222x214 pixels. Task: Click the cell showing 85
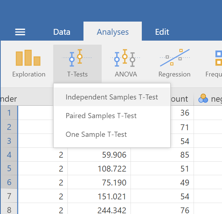[164, 155]
